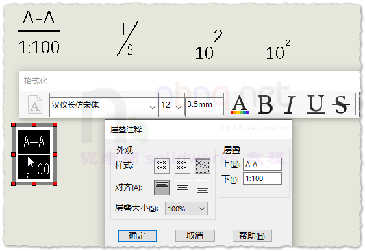Click the 取消 button
365x251 pixels.
point(195,235)
